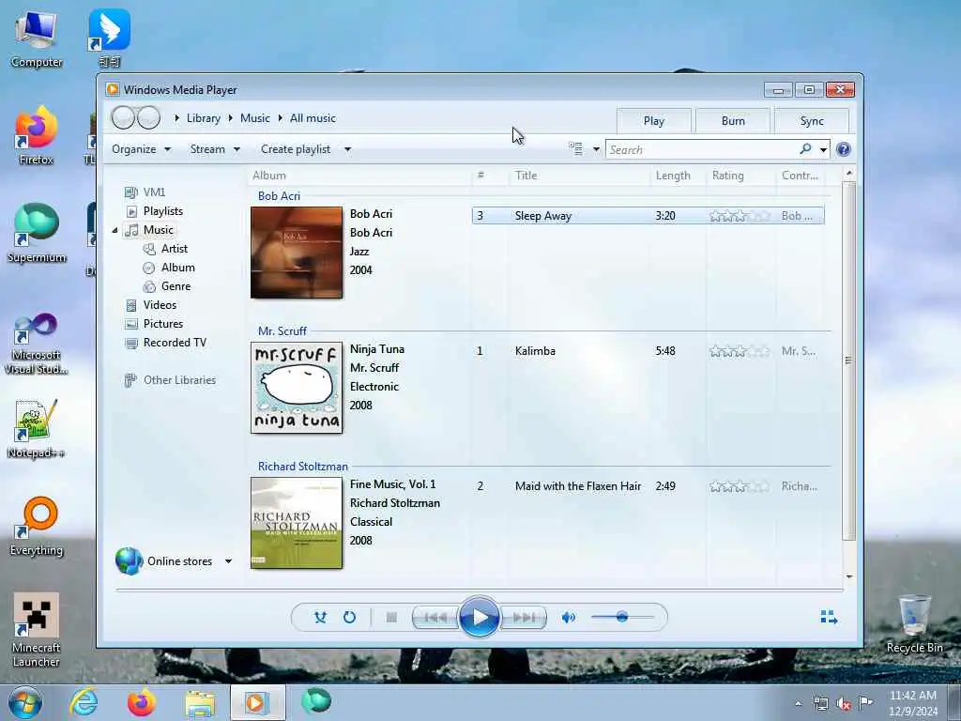Open Recorded TV in the navigation pane
The height and width of the screenshot is (721, 961).
[175, 343]
